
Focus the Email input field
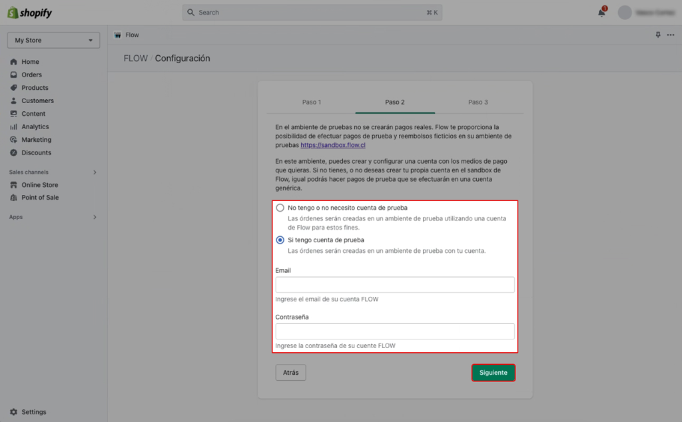(x=395, y=285)
